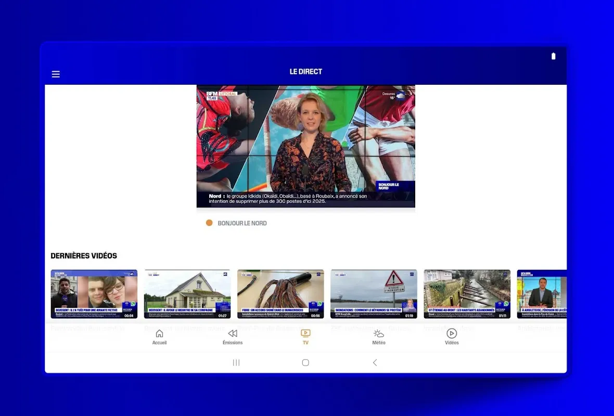Viewport: 614px width, 416px height.
Task: Tap the Android home circle button
Action: click(x=305, y=362)
